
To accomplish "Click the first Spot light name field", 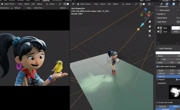I will [167, 28].
